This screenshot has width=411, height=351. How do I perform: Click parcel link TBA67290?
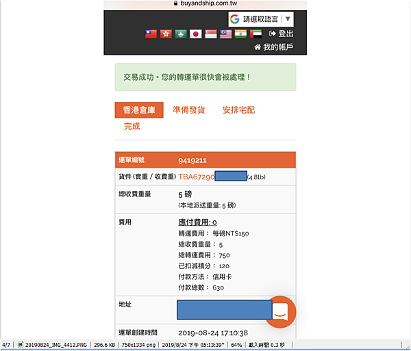point(197,177)
